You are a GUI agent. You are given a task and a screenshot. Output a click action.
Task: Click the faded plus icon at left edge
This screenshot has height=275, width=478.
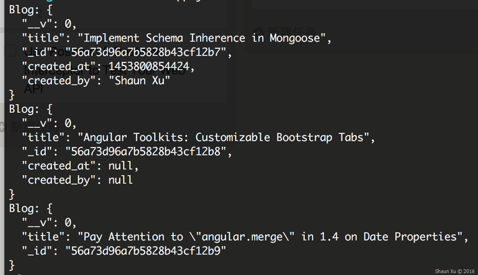coord(2,127)
